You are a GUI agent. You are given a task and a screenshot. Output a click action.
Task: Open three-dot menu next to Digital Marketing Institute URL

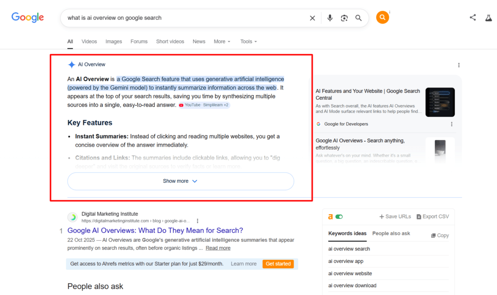pyautogui.click(x=198, y=221)
